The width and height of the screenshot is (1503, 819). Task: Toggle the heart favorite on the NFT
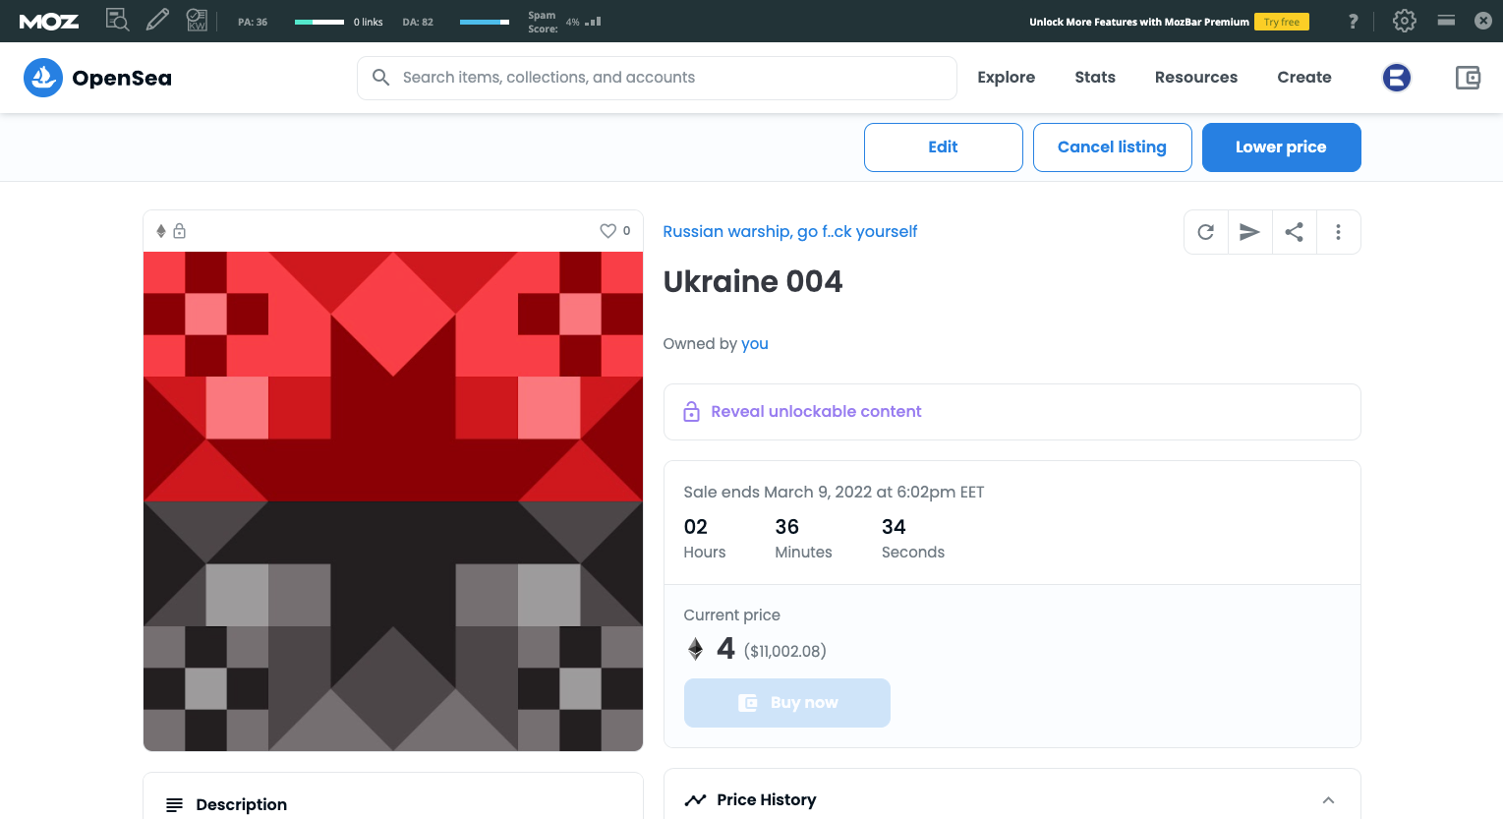(607, 231)
